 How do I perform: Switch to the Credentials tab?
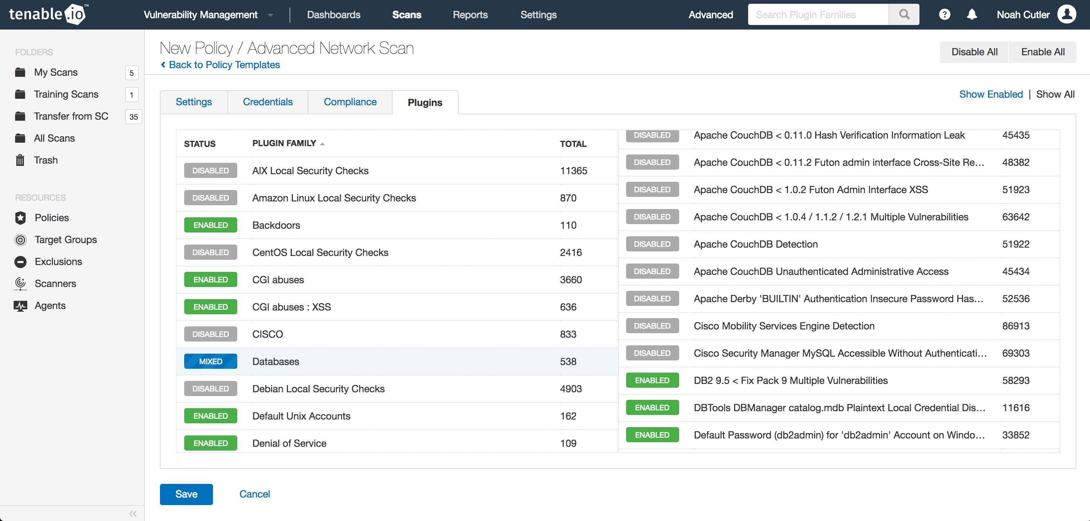point(268,102)
